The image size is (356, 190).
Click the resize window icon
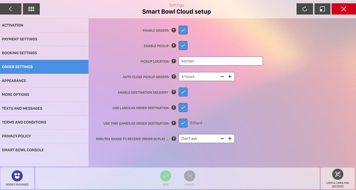tap(322, 9)
